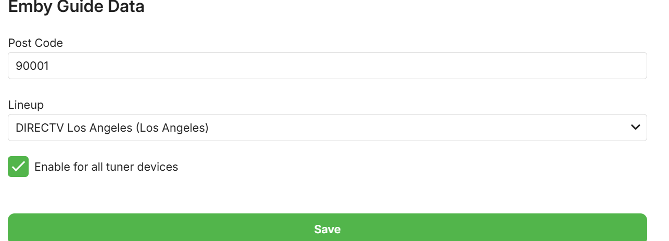Select the DIRECTV Los Angeles lineup box
This screenshot has height=241, width=669.
[x=327, y=128]
